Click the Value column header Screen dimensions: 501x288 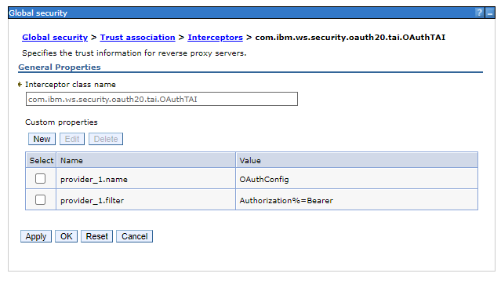(x=357, y=160)
